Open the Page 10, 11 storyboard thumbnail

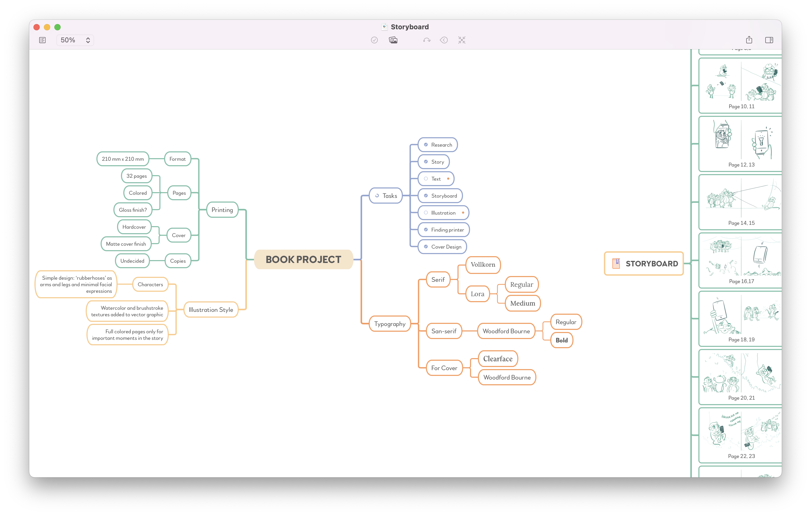(741, 85)
